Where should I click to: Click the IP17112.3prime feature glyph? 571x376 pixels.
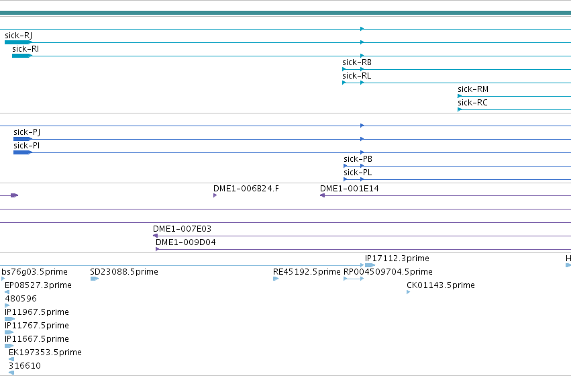(x=370, y=265)
